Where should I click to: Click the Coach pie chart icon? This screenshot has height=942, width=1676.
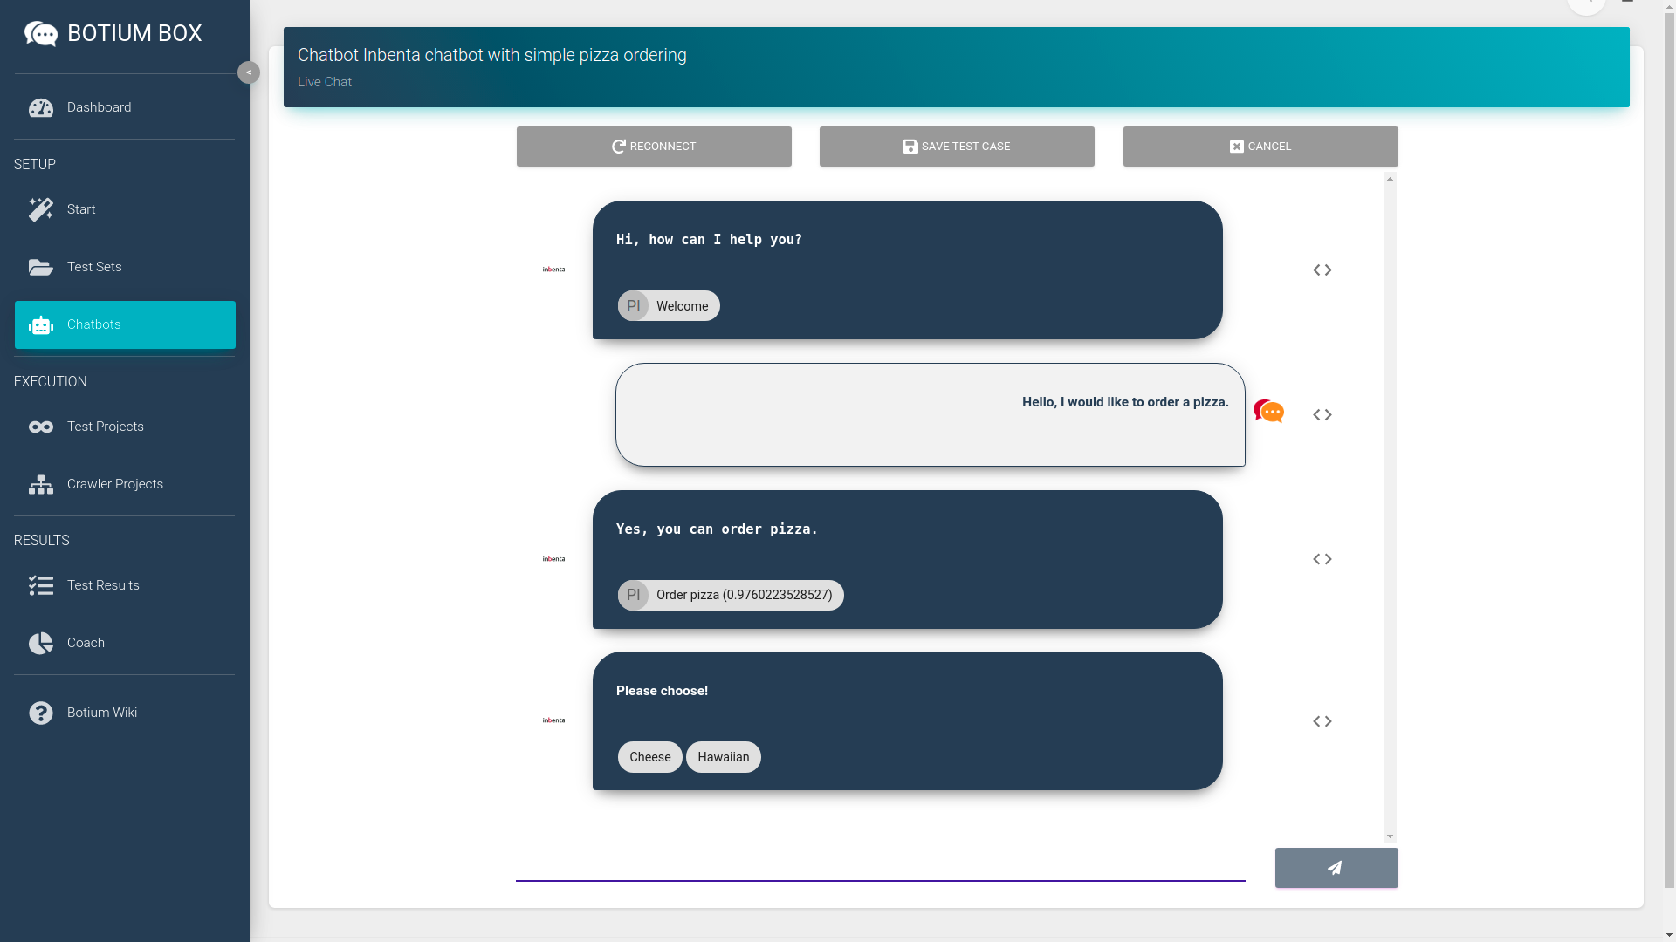(x=41, y=644)
